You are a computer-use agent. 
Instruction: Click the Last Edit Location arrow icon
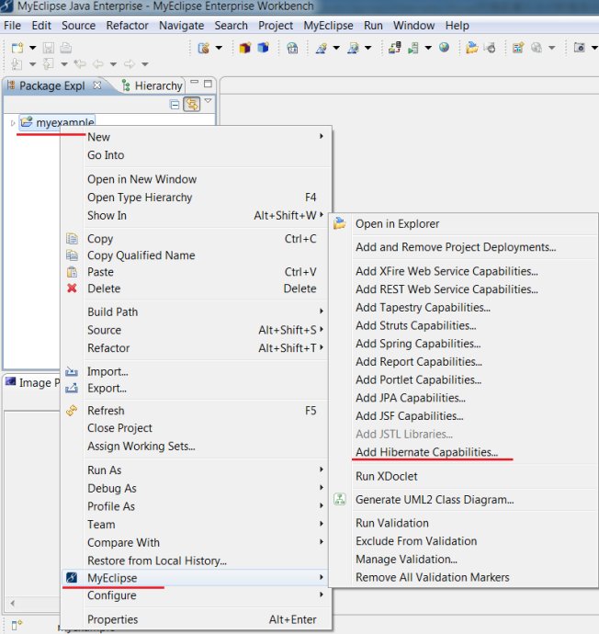tap(80, 64)
